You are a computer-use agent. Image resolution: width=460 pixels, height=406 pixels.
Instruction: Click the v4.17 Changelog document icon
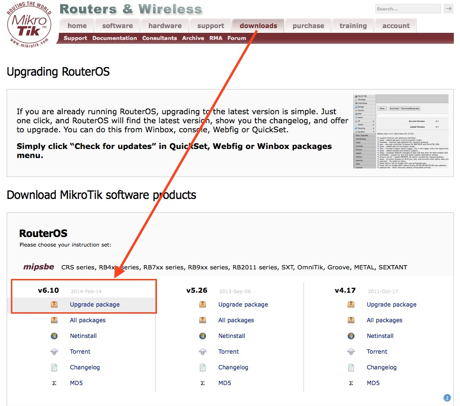[x=351, y=367]
